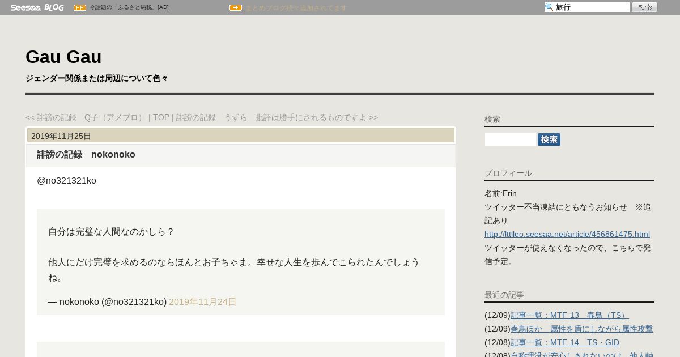Select the date header 2019年11月25日

tap(61, 136)
